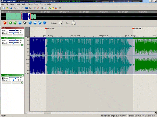Close track 2 - Untitled with X
This screenshot has width=157, height=117.
23,75
